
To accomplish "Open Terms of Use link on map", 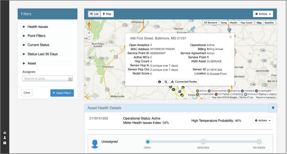I will tap(246, 98).
